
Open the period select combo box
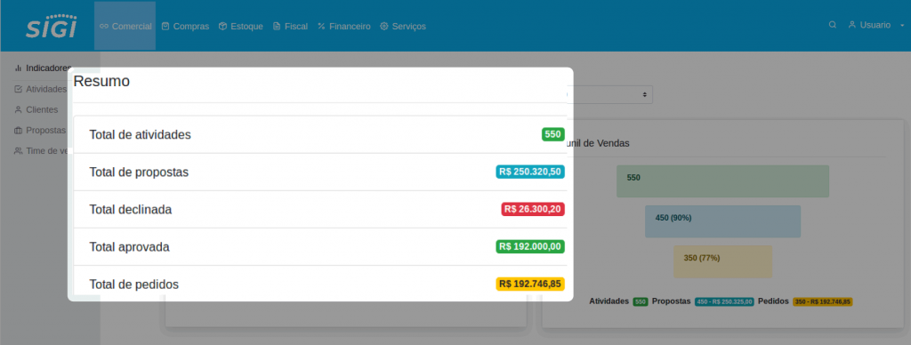pos(610,94)
